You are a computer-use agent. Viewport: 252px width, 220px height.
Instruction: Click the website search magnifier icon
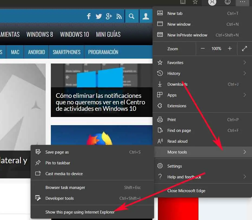coord(132,16)
